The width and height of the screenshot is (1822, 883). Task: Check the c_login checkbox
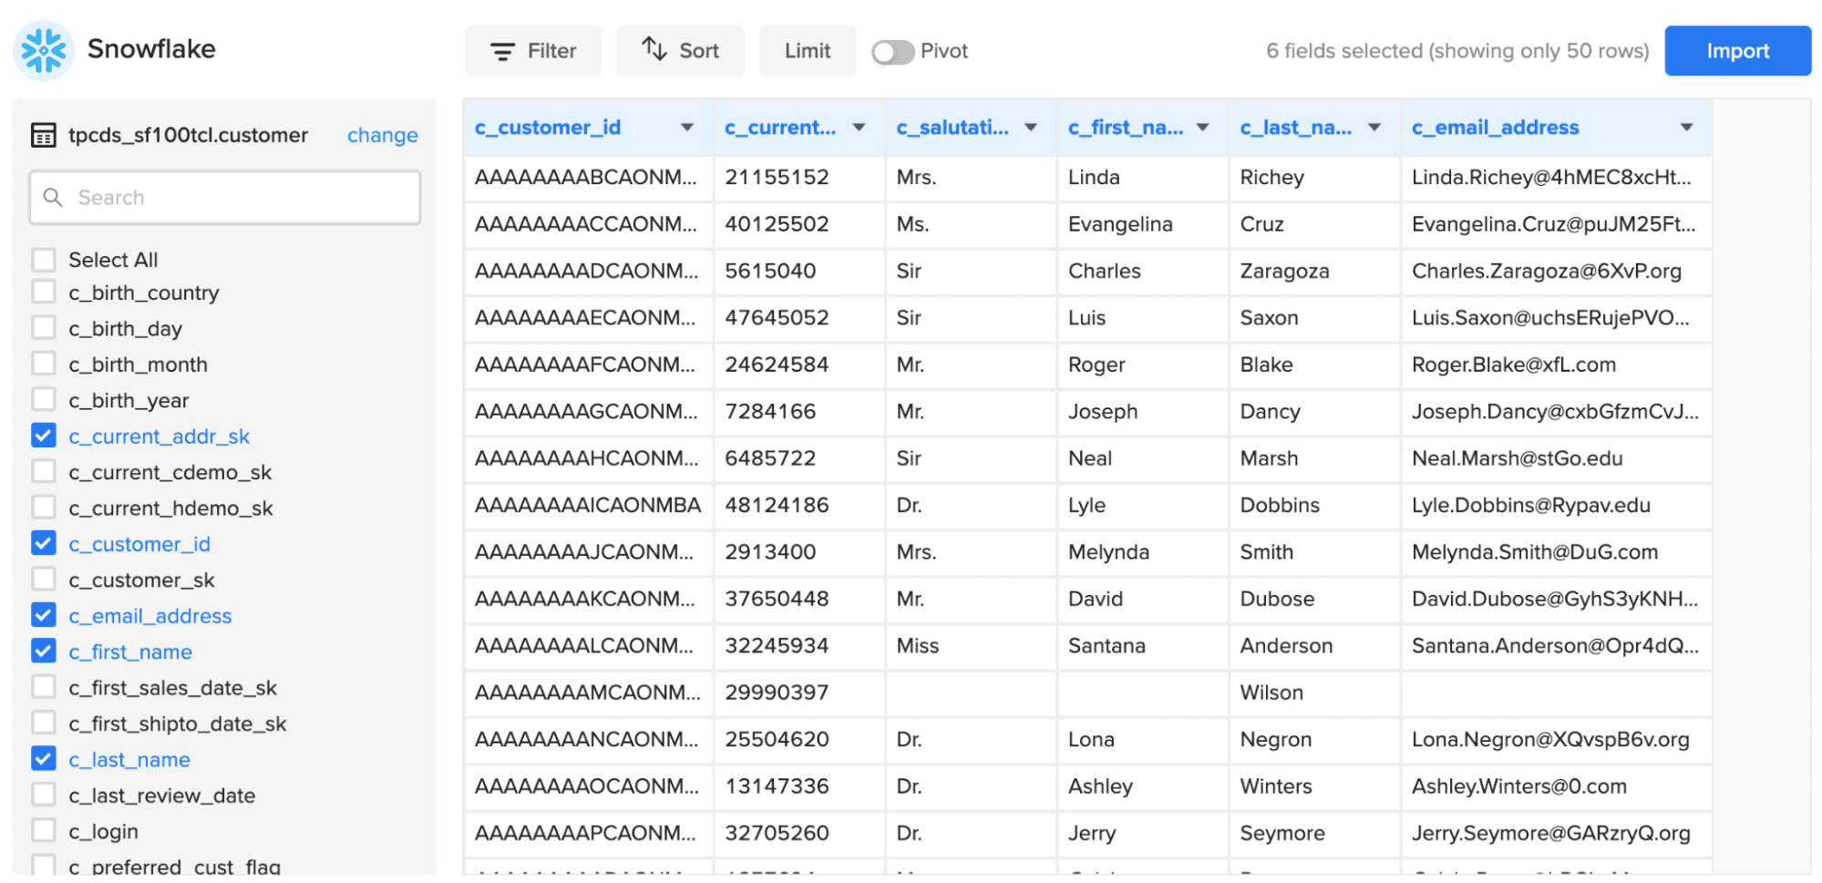pos(44,830)
